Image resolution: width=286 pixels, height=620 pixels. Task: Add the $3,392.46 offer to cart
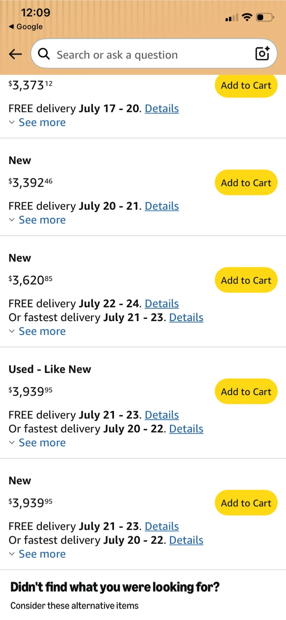click(x=246, y=183)
